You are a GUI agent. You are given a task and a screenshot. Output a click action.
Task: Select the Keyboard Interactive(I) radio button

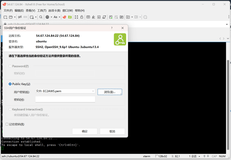pyautogui.click(x=10, y=109)
